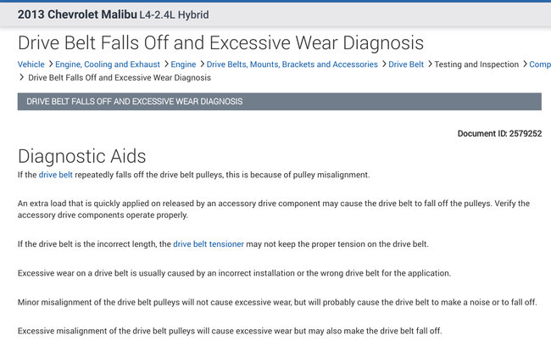
Task: Open 'drive belt' link in first paragraph
Action: coord(56,175)
